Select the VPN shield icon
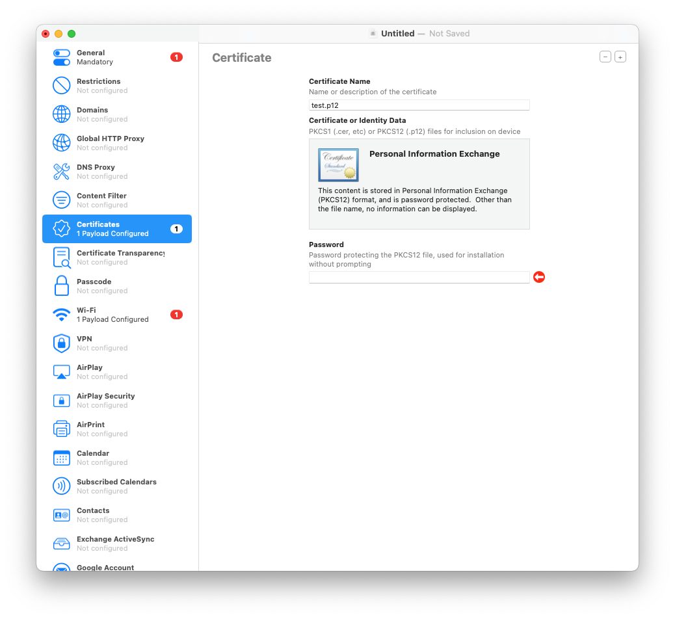 (x=62, y=343)
